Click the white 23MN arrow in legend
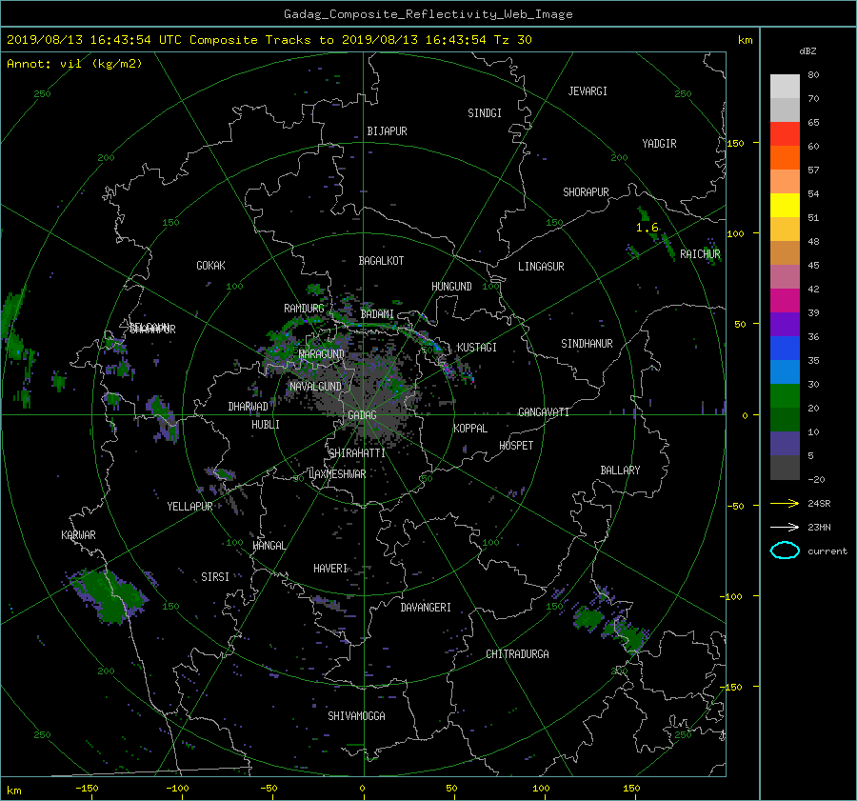The width and height of the screenshot is (857, 801). tap(785, 527)
